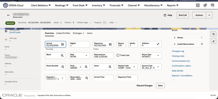Open the Market Code dropdown

pyautogui.click(x=134, y=67)
